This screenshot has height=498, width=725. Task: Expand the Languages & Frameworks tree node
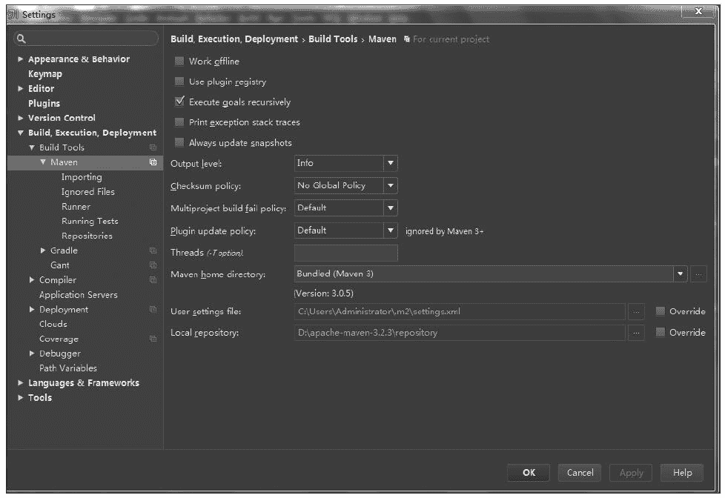tap(21, 383)
